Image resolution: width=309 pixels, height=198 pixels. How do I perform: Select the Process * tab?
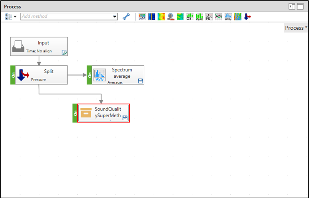pyautogui.click(x=296, y=28)
